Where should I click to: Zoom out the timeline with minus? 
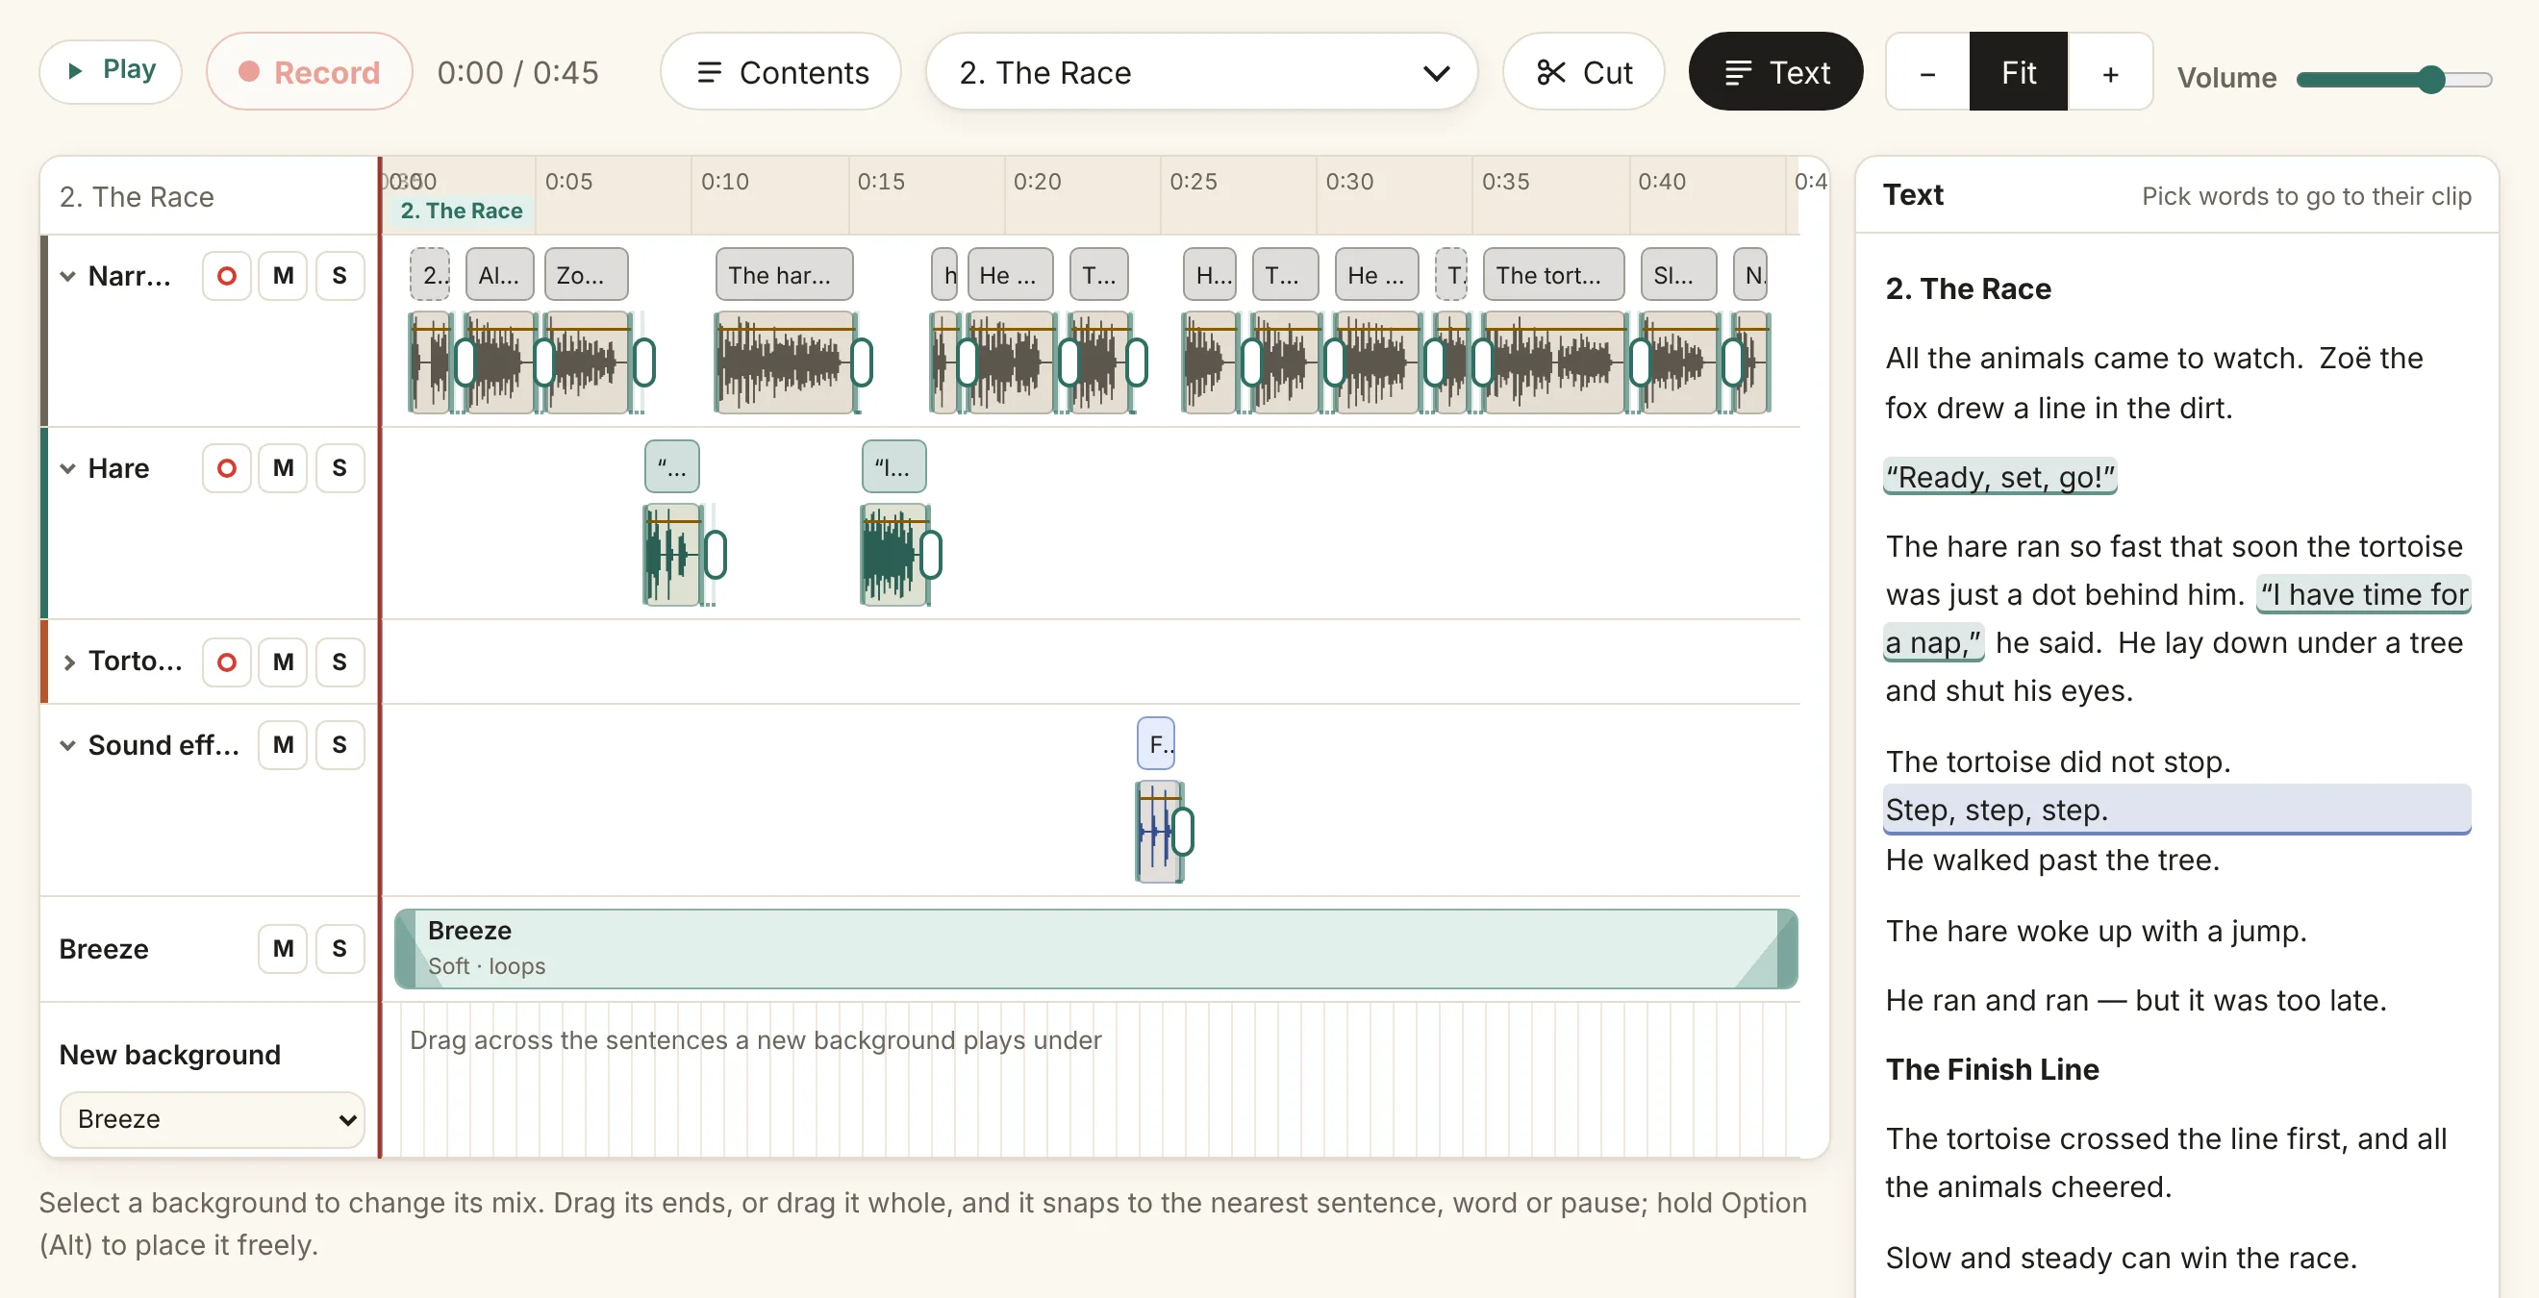[x=1927, y=72]
